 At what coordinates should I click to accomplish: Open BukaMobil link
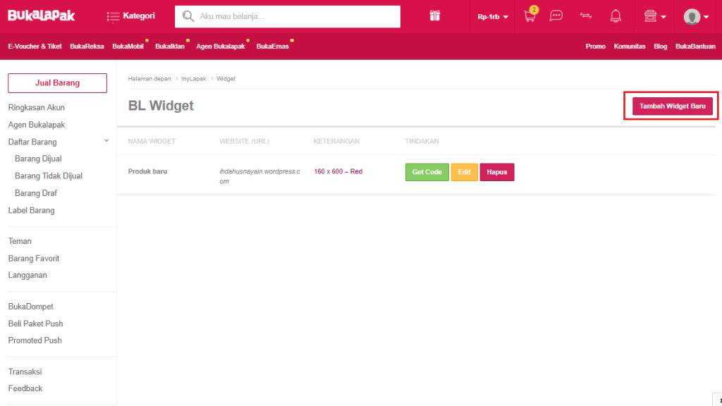[128, 47]
